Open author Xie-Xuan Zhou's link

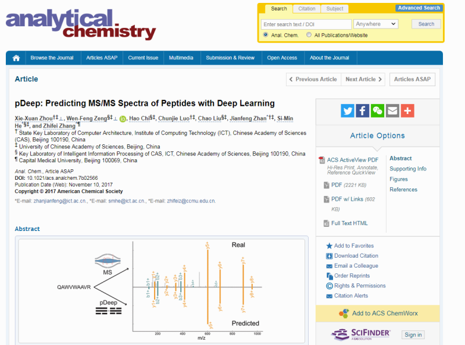pyautogui.click(x=34, y=119)
